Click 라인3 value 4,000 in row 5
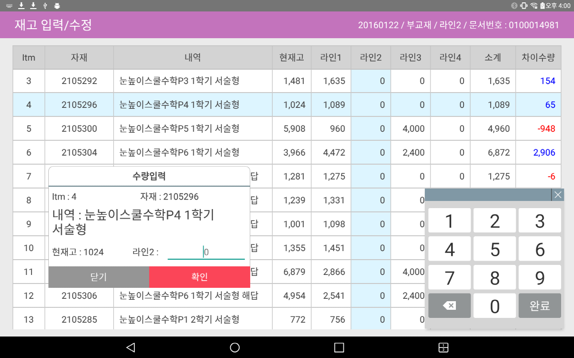The image size is (574, 358). click(413, 129)
